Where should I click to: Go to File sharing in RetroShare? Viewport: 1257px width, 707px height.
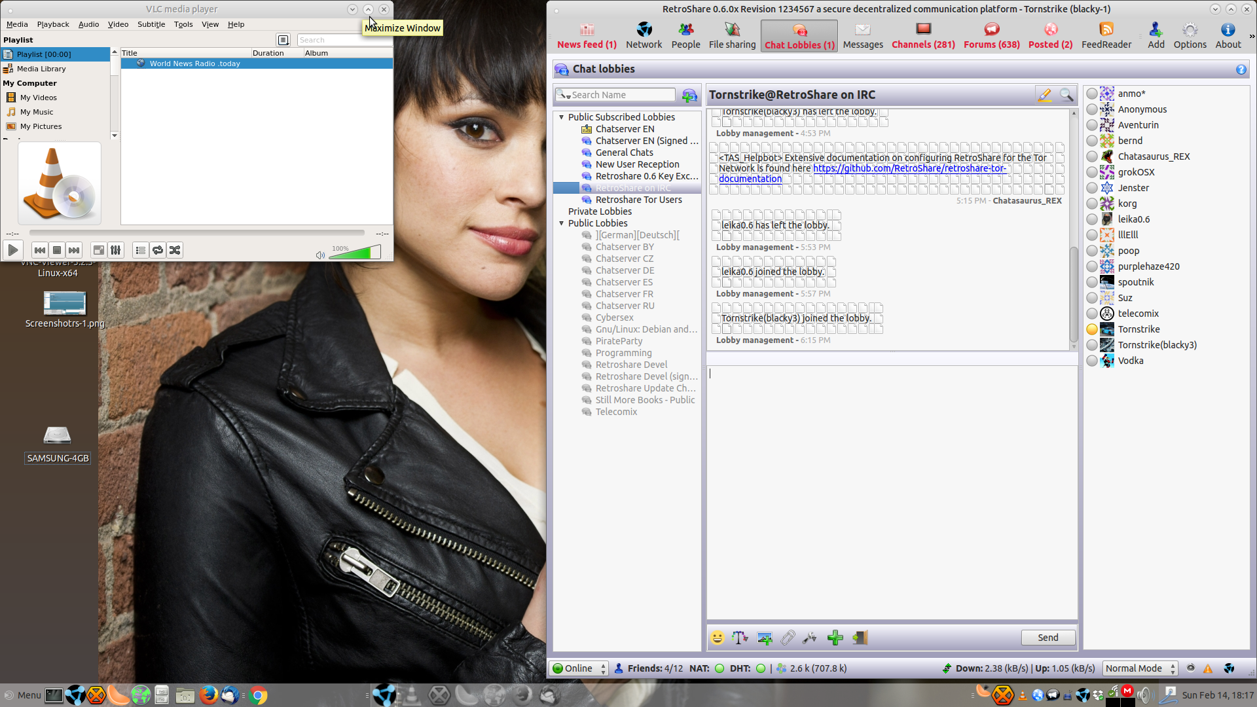pyautogui.click(x=732, y=36)
